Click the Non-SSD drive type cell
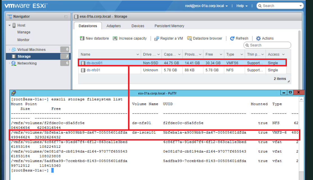Screen dimensions: 313x180 (x=150, y=63)
